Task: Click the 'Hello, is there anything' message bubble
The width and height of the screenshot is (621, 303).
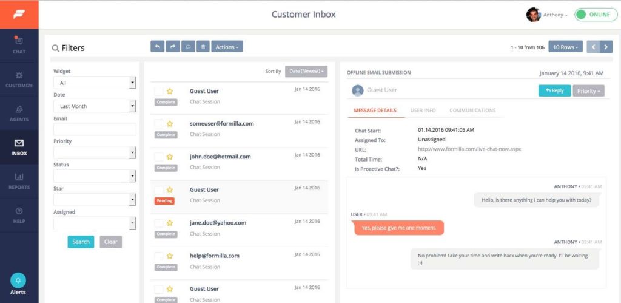Action: tap(537, 200)
